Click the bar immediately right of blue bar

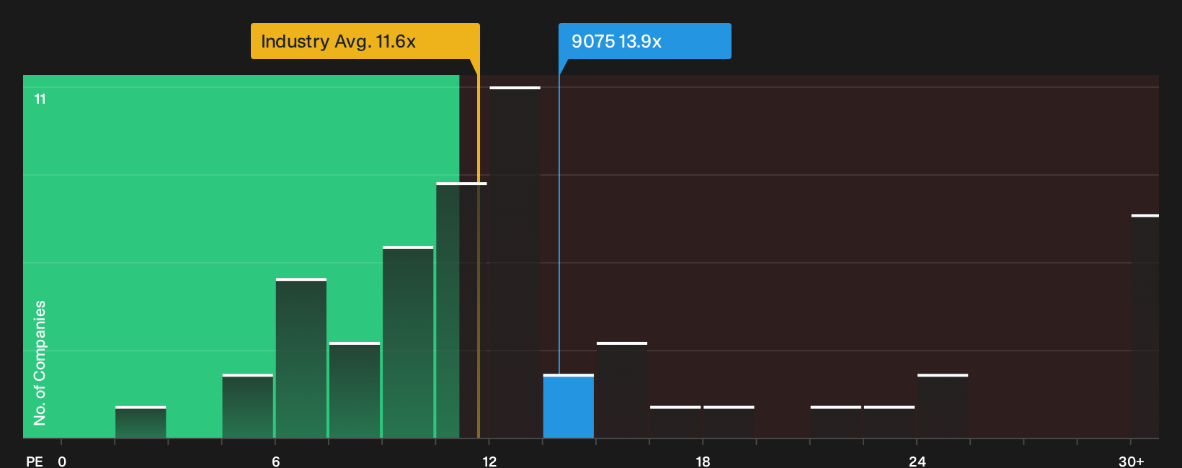tap(622, 390)
